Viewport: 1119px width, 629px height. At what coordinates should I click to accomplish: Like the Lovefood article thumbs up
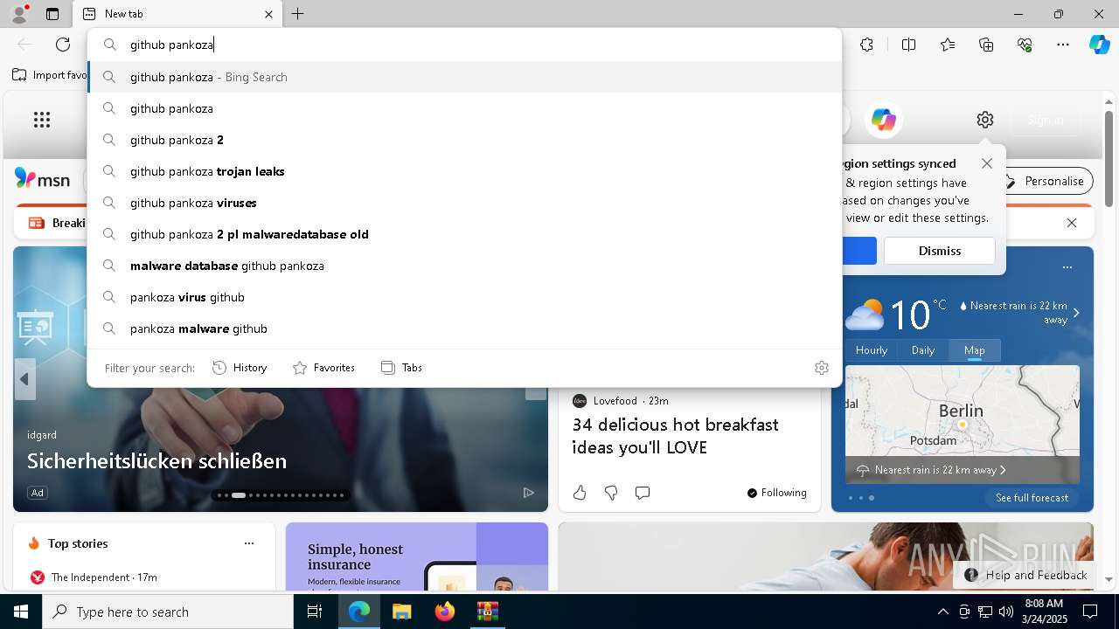click(x=580, y=493)
